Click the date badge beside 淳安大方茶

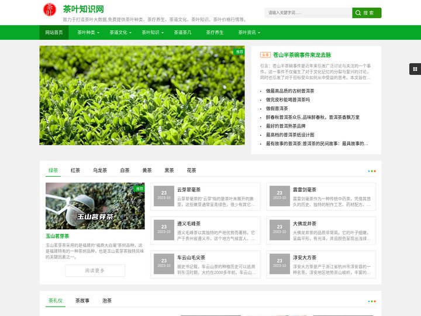point(279,264)
